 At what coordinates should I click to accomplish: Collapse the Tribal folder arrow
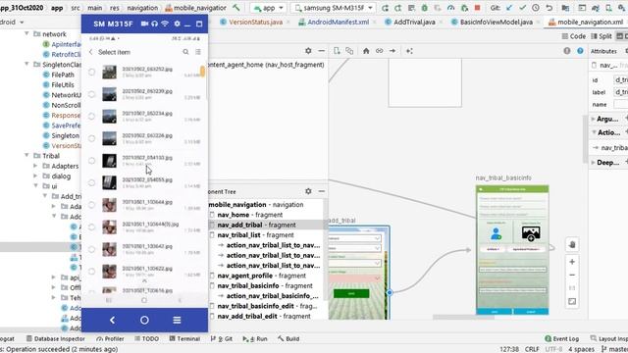pyautogui.click(x=26, y=156)
